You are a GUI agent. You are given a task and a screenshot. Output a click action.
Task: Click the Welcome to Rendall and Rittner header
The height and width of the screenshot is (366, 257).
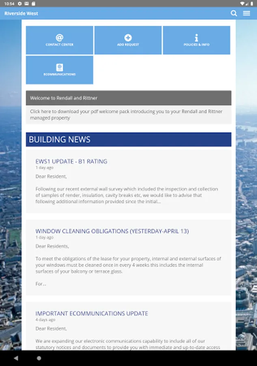pyautogui.click(x=129, y=98)
